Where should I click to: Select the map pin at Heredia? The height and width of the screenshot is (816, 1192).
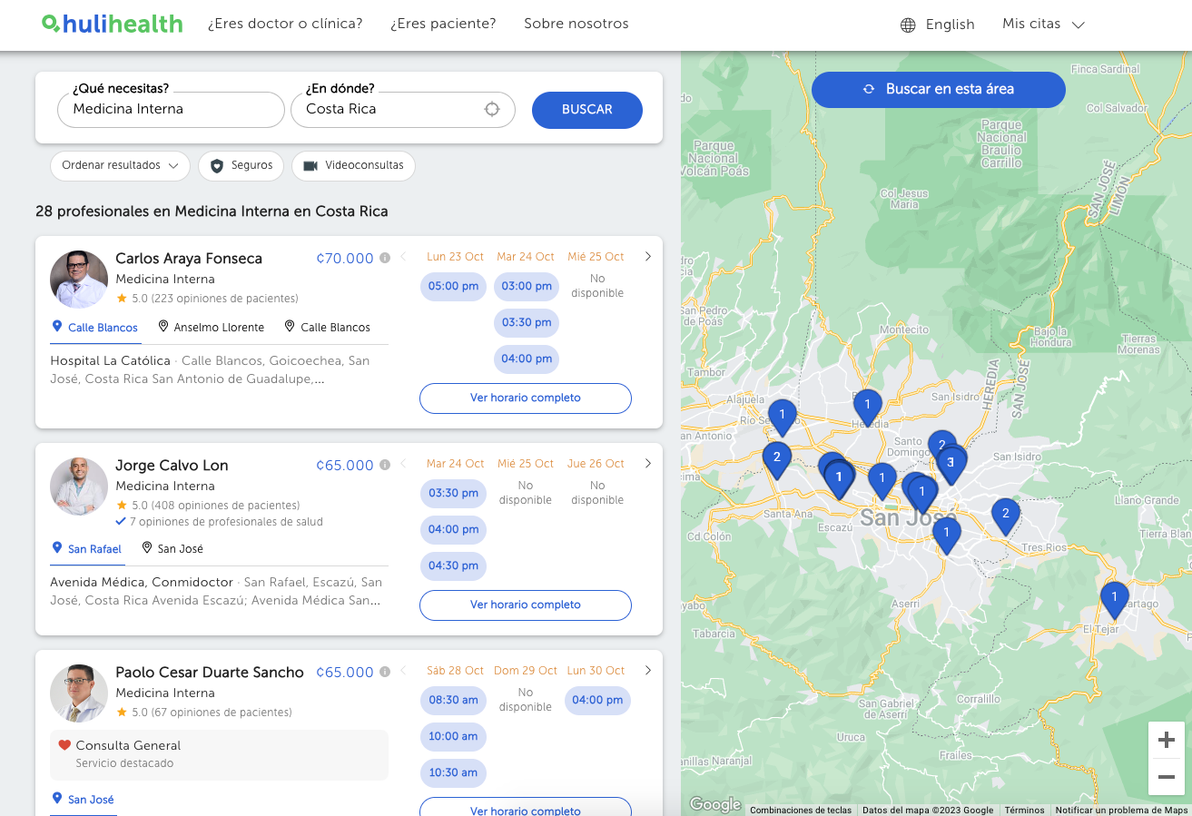[867, 408]
